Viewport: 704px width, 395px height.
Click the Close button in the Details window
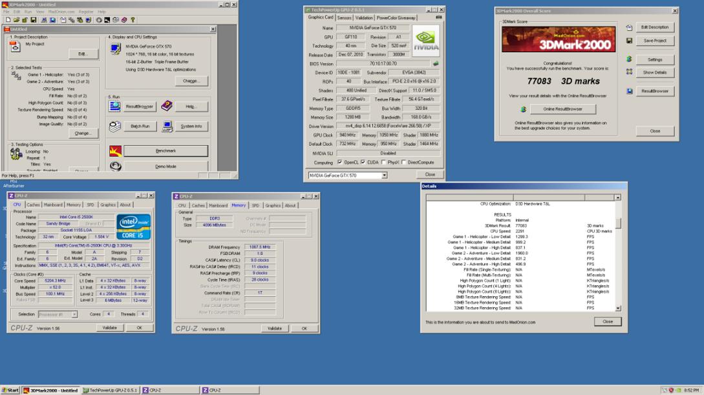click(608, 321)
